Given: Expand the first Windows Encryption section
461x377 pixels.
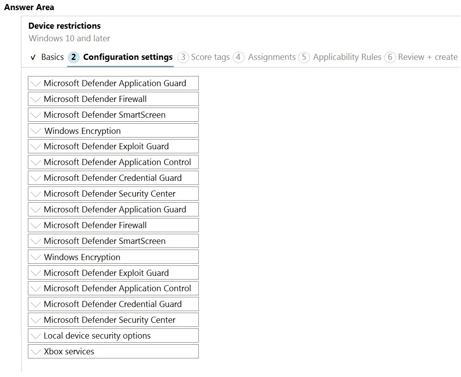Looking at the screenshot, I should (113, 131).
